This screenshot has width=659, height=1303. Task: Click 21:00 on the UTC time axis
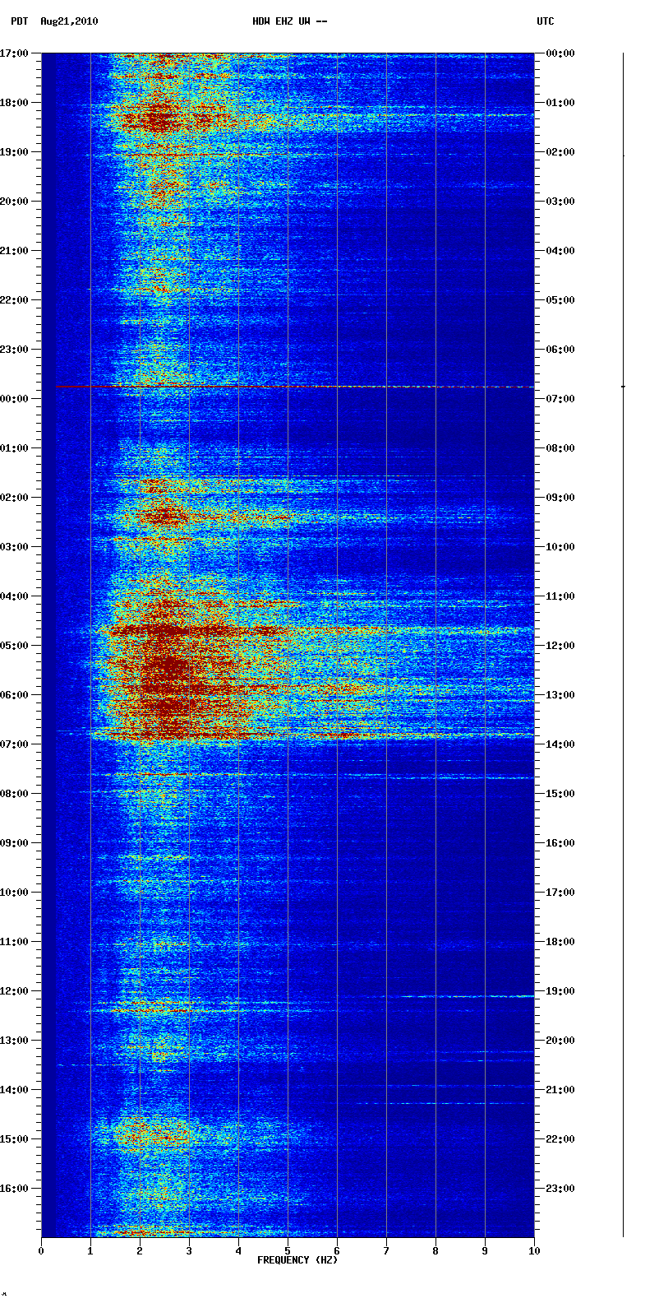560,1090
